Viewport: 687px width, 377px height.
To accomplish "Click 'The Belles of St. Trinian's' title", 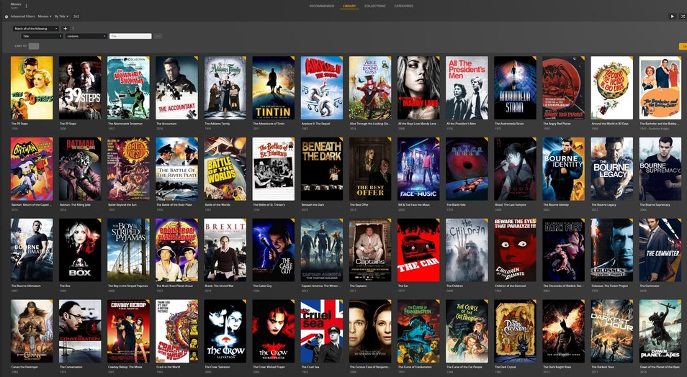I will point(269,205).
